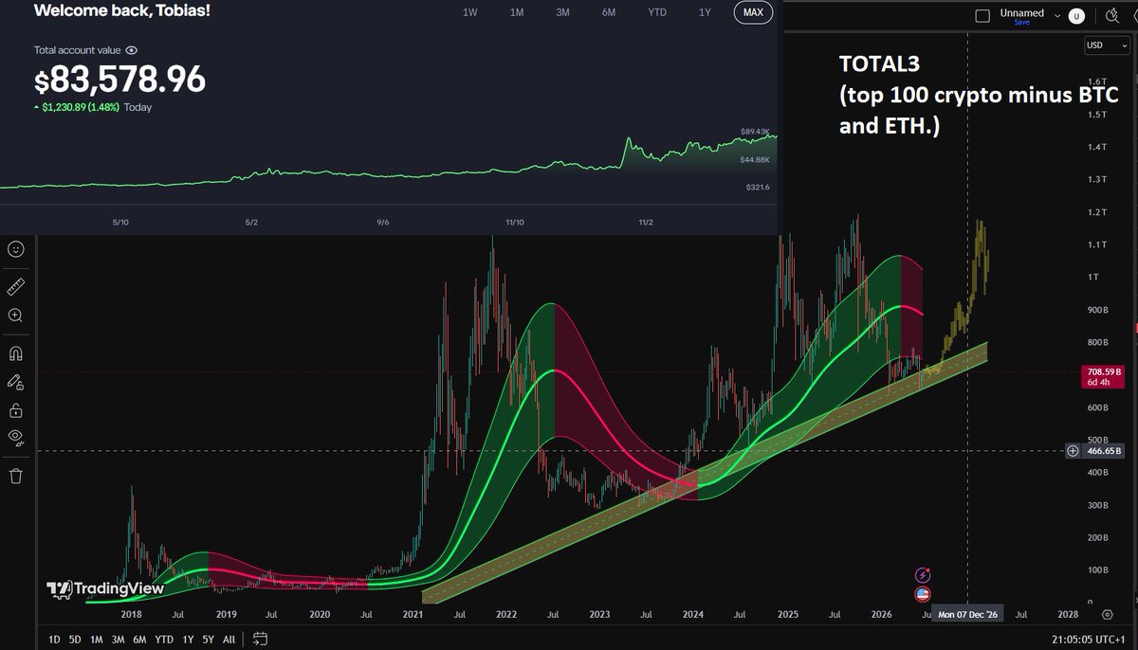1138x650 pixels.
Task: Select the 1Y range in portfolio header
Action: [705, 12]
